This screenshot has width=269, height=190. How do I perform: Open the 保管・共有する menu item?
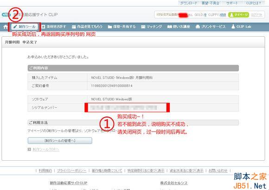point(122,26)
